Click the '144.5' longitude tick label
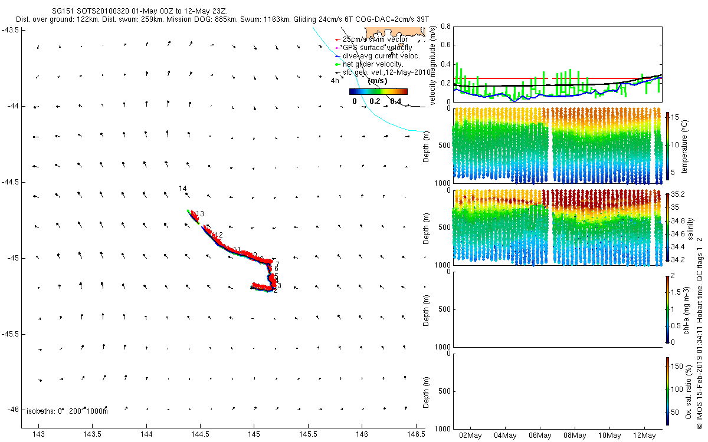Image resolution: width=708 pixels, height=442 pixels. point(201,434)
